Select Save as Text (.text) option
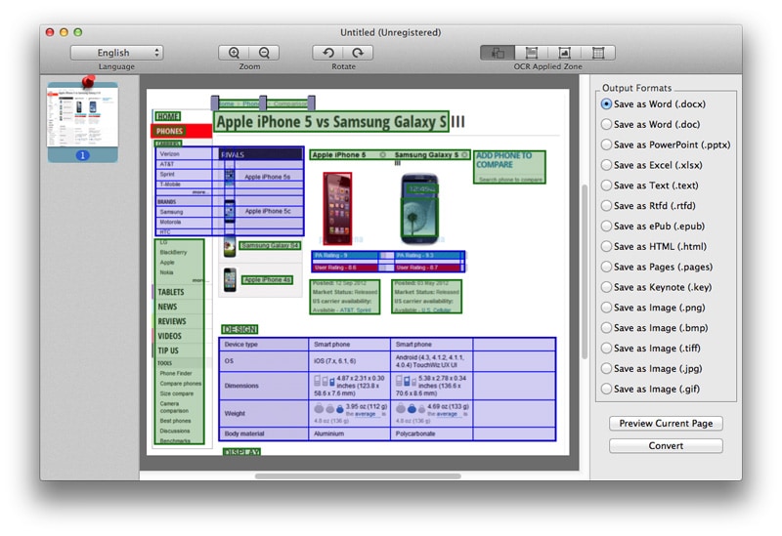Viewport: 782px width, 536px height. (x=650, y=186)
